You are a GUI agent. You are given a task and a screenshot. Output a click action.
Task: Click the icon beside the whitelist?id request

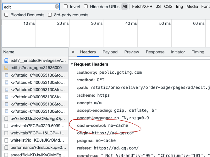(7, 140)
